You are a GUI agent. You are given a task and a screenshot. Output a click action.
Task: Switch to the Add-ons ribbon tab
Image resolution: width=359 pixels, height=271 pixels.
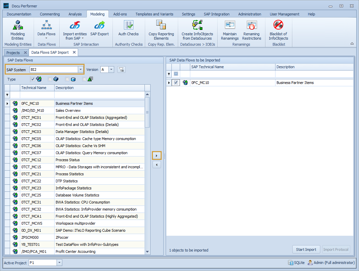[120, 14]
